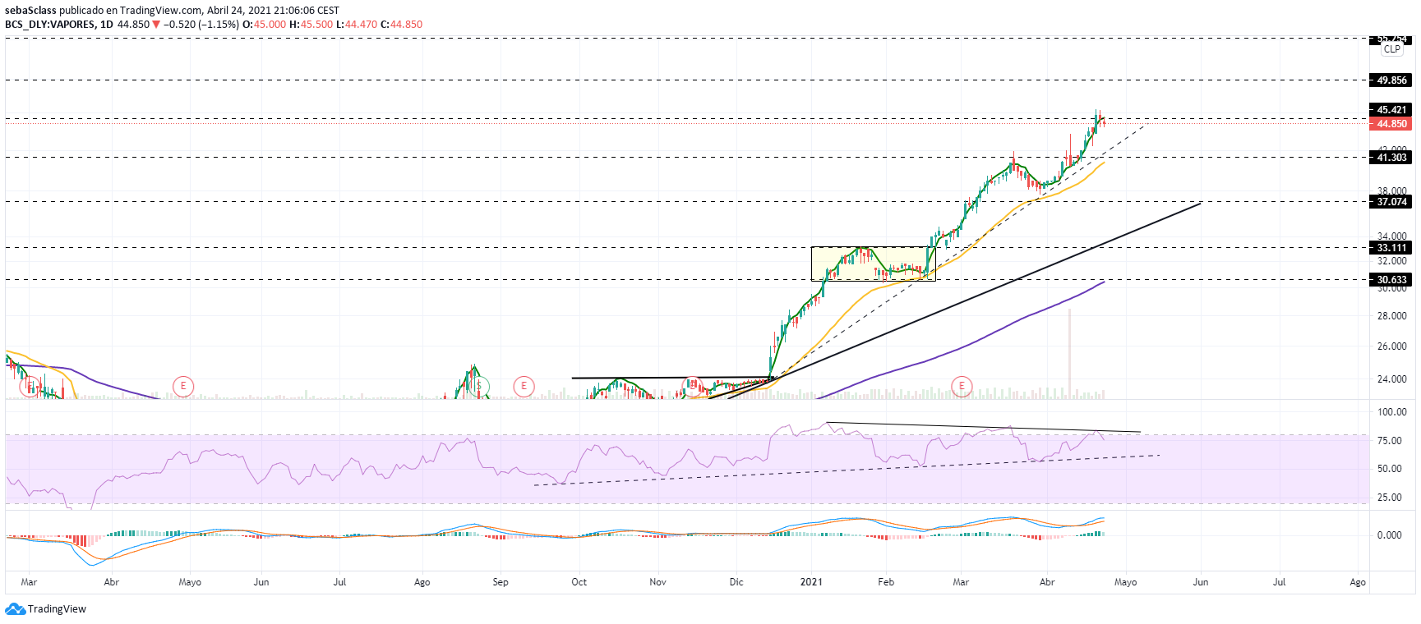Click the 100.00 RSI scale label
Screen dimensions: 1421x624
(x=1391, y=412)
